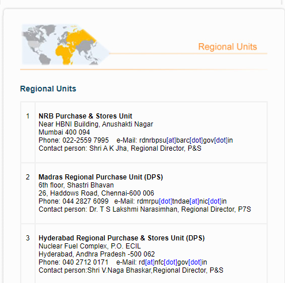
Task: Click [dot] link after nic in Madras email
Action: [215, 201]
